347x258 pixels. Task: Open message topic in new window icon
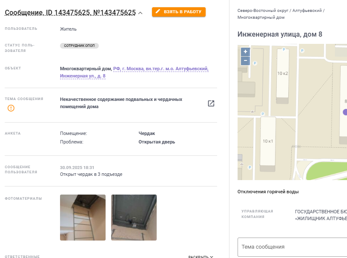click(211, 103)
